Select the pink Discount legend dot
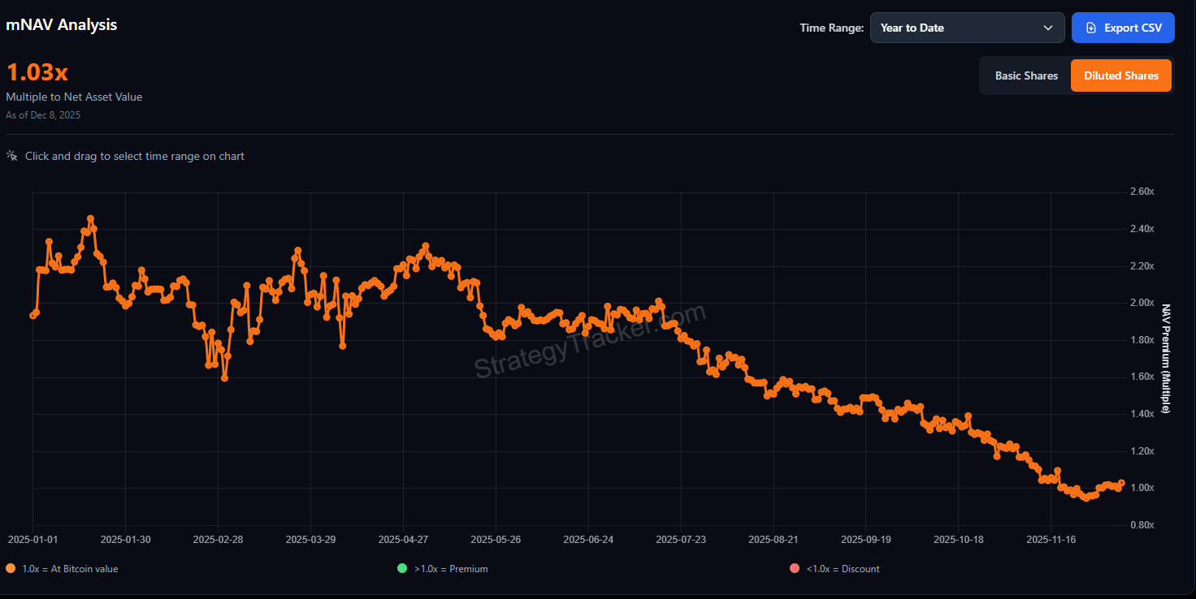 [794, 568]
